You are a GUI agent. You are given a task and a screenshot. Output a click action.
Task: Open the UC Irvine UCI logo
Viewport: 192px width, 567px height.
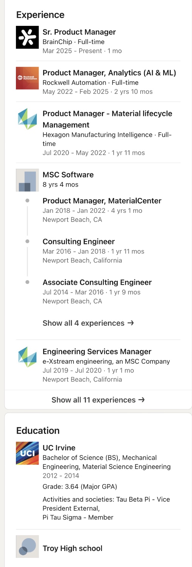point(27,453)
